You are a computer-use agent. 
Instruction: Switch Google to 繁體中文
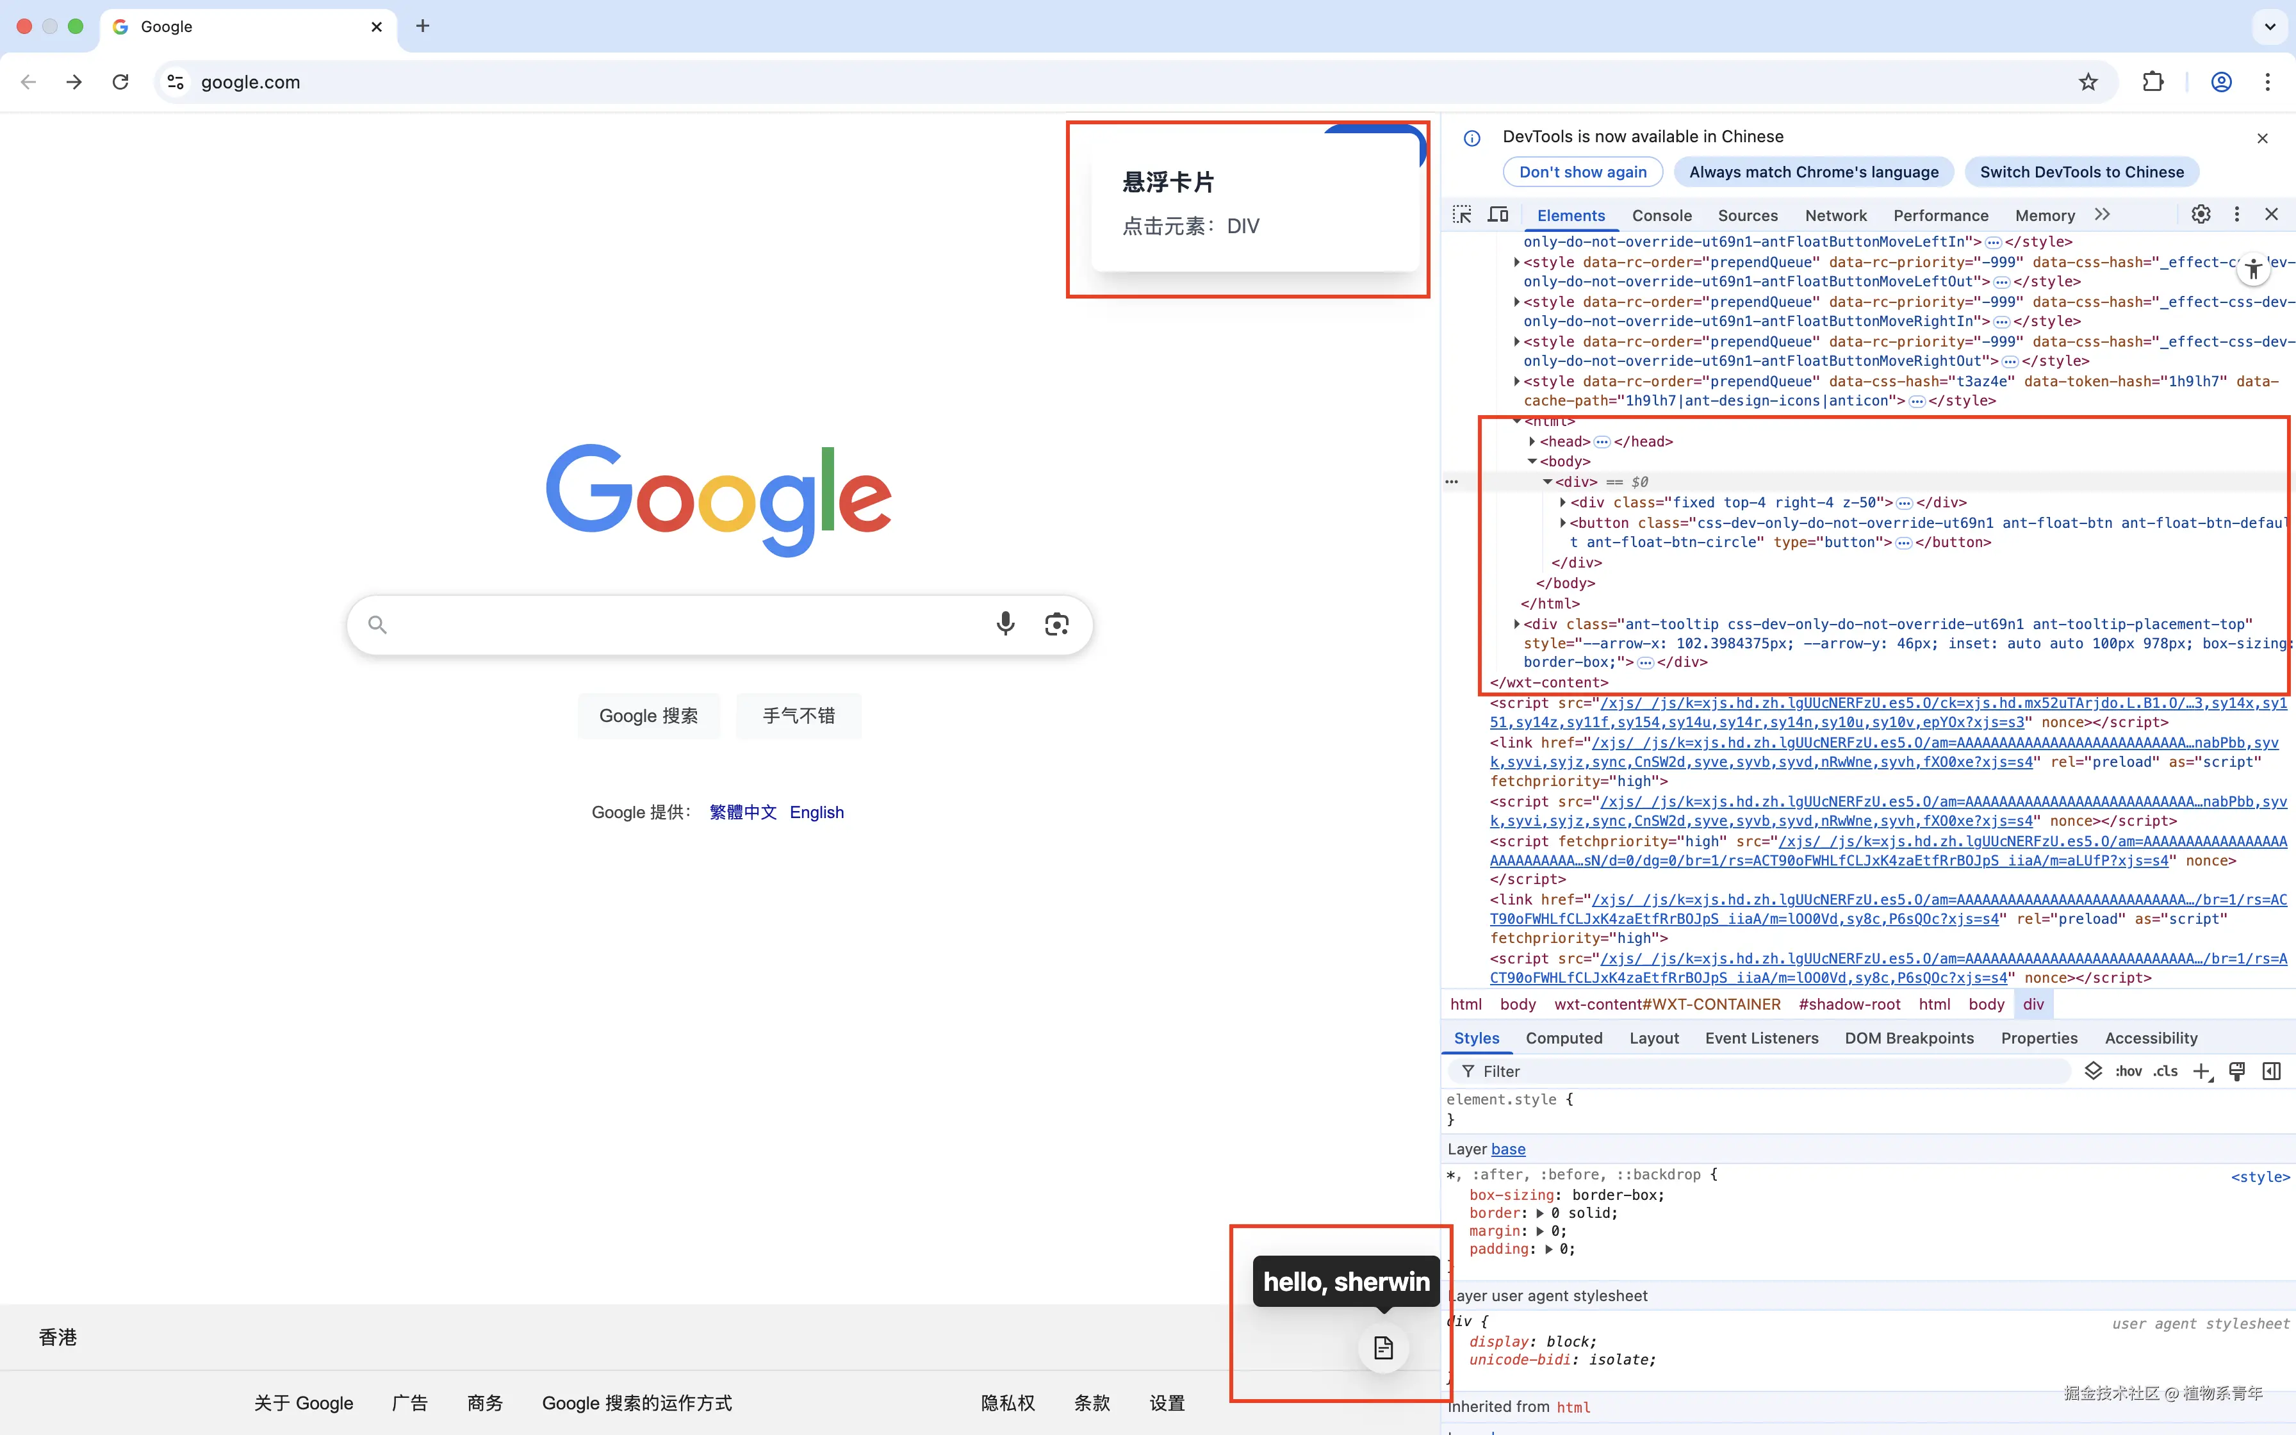tap(743, 812)
